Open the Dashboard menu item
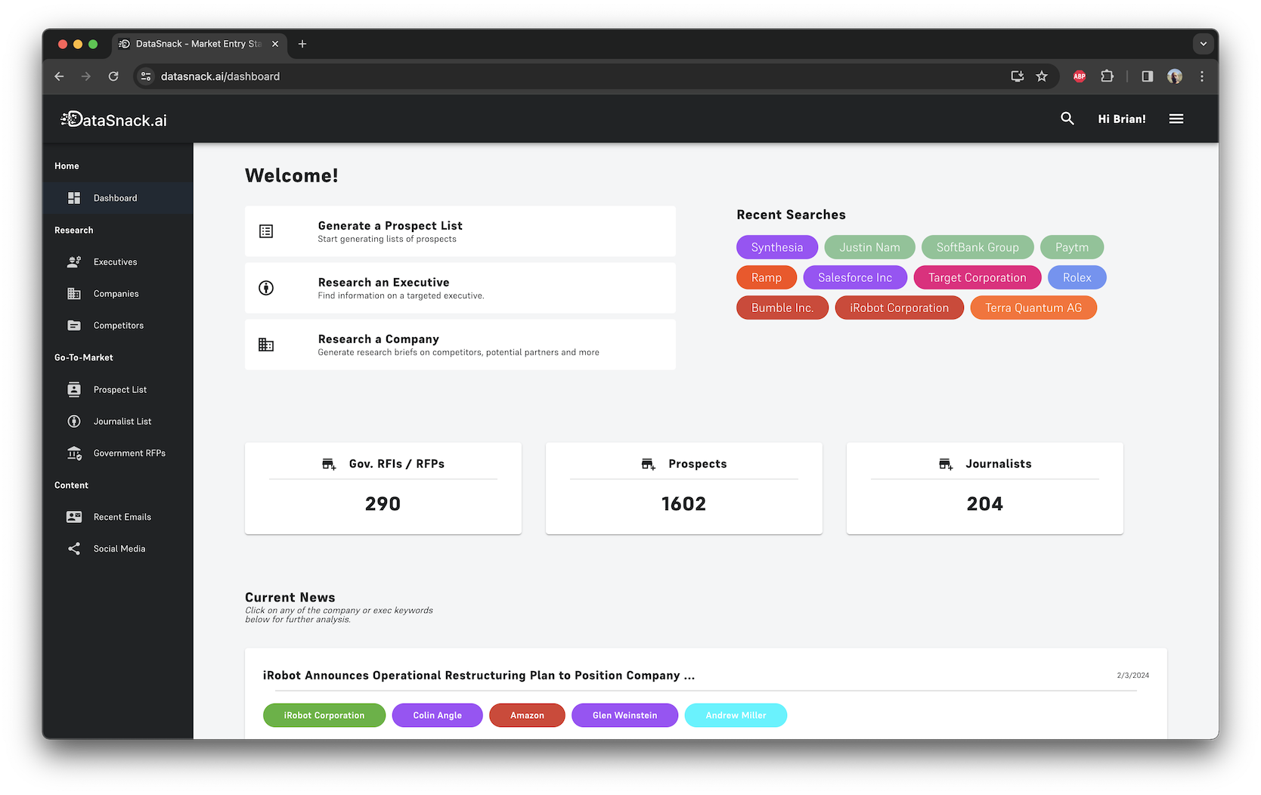The height and width of the screenshot is (795, 1261). click(118, 198)
